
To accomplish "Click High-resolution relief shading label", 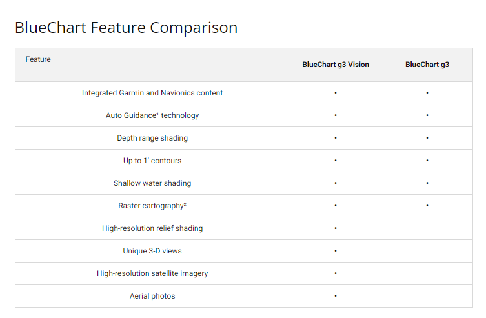I will click(152, 228).
